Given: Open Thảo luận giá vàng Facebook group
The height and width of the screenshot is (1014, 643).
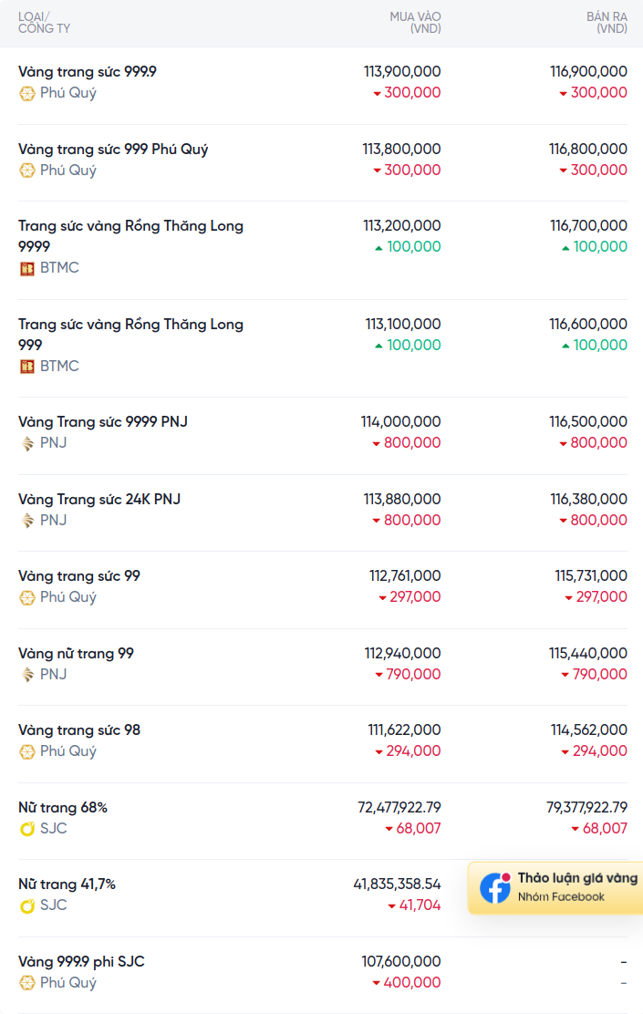Looking at the screenshot, I should [x=555, y=887].
